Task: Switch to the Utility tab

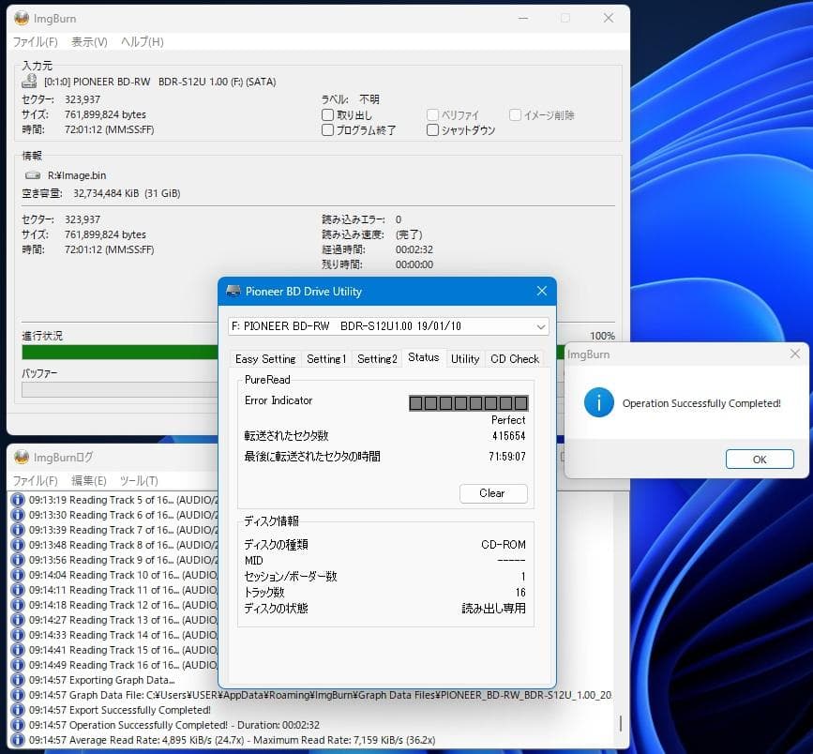Action: [x=465, y=359]
